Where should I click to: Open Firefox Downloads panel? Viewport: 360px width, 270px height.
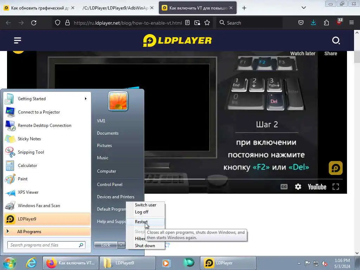(x=313, y=23)
